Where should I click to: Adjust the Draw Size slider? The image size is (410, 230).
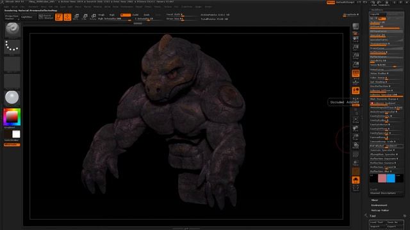[x=181, y=19]
